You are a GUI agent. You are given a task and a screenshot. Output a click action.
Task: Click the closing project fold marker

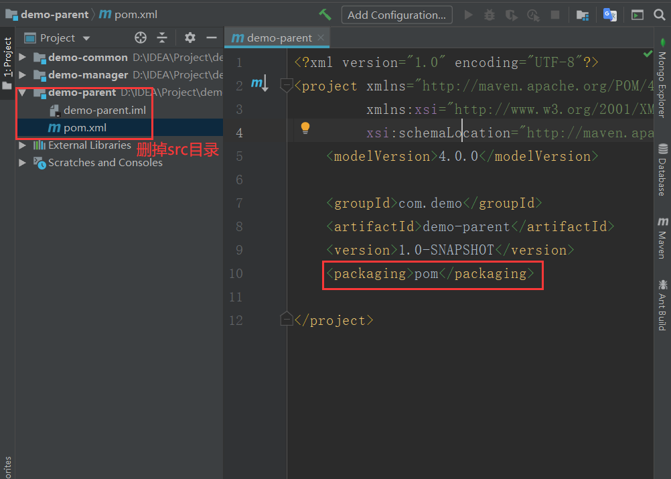(x=286, y=320)
